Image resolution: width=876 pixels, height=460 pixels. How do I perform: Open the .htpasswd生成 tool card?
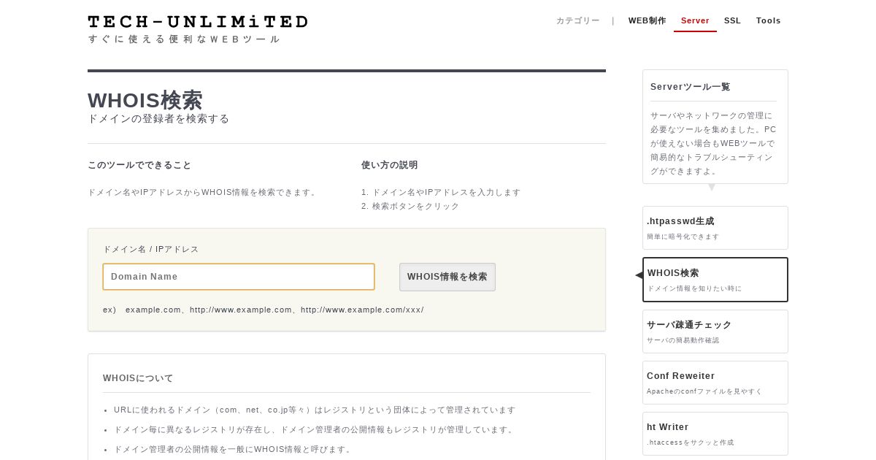(x=715, y=228)
